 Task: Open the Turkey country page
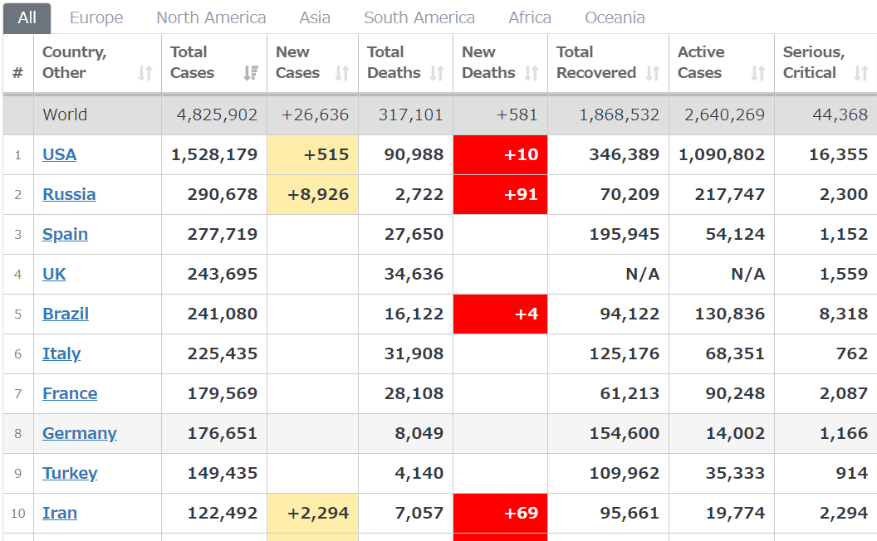[70, 473]
